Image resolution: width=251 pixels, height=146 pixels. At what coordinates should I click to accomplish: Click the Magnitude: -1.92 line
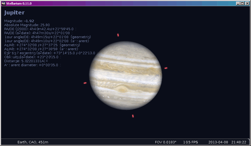coord(19,21)
